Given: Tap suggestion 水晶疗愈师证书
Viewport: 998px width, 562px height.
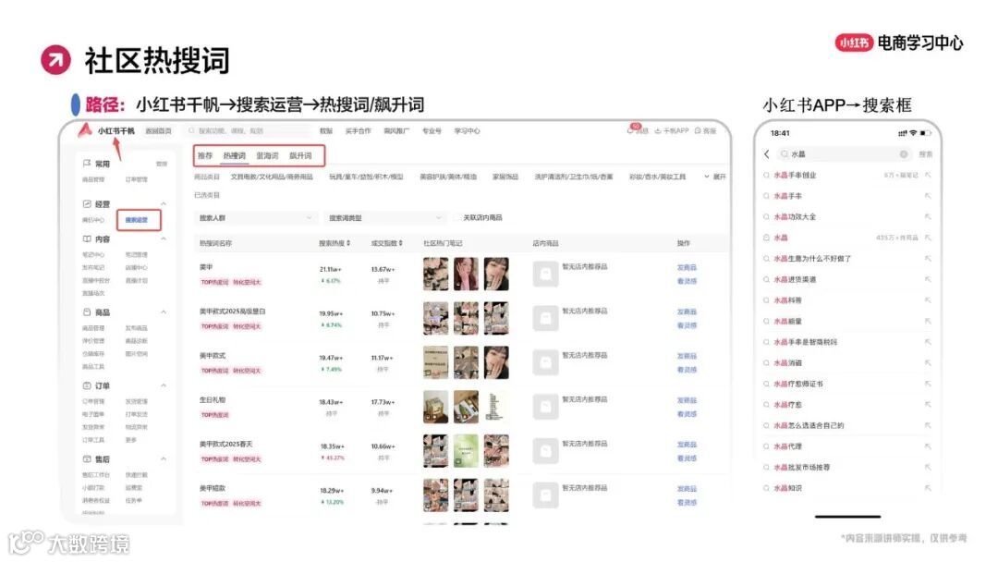Looking at the screenshot, I should point(798,384).
